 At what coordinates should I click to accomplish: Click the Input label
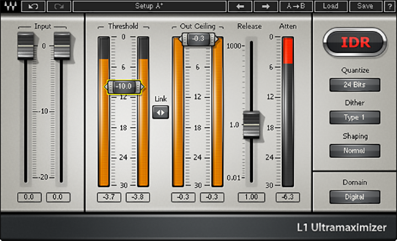(x=42, y=26)
